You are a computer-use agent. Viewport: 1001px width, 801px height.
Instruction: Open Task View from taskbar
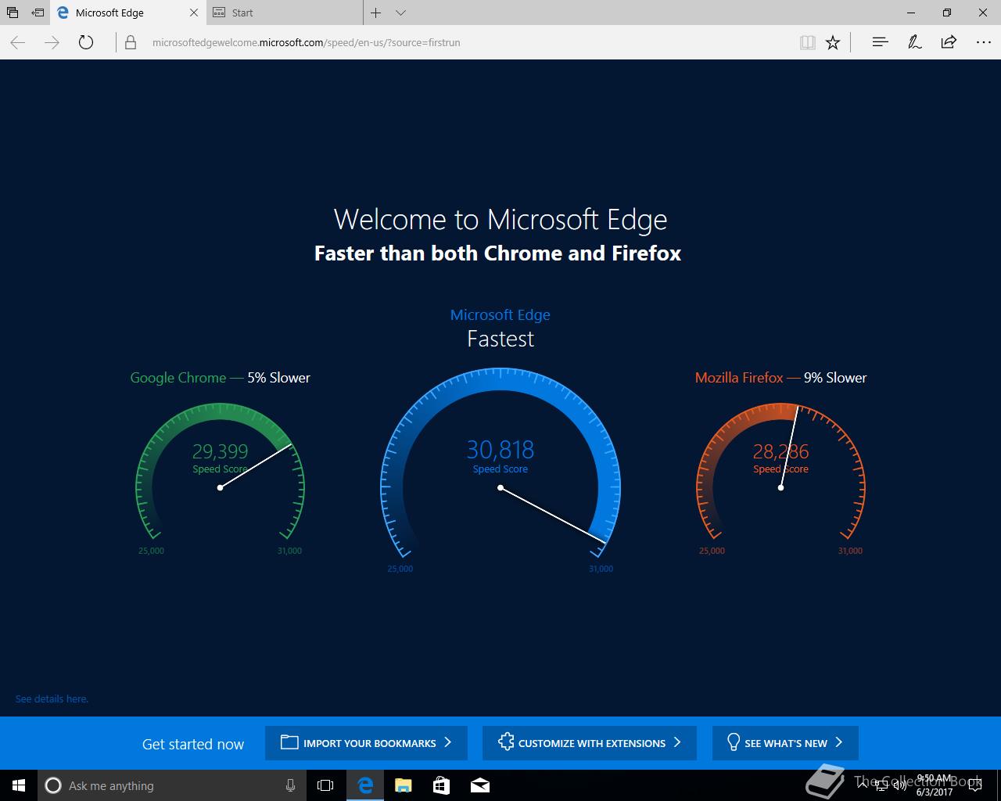(x=325, y=785)
